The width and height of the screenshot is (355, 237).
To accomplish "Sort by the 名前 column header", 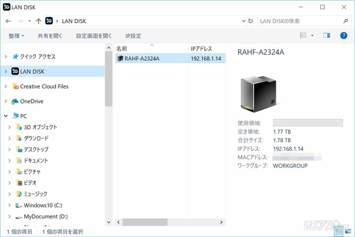I will click(x=152, y=48).
